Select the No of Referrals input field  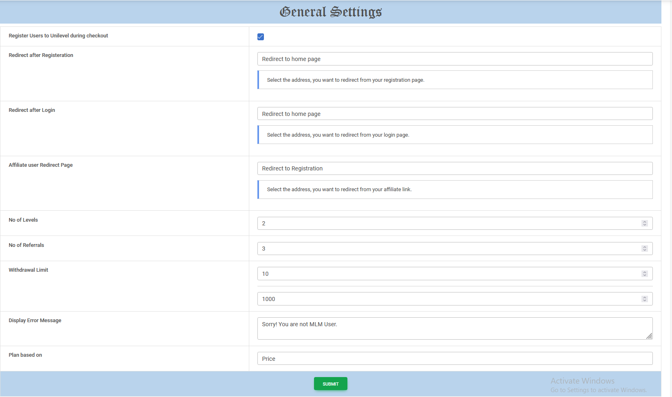tap(407, 248)
